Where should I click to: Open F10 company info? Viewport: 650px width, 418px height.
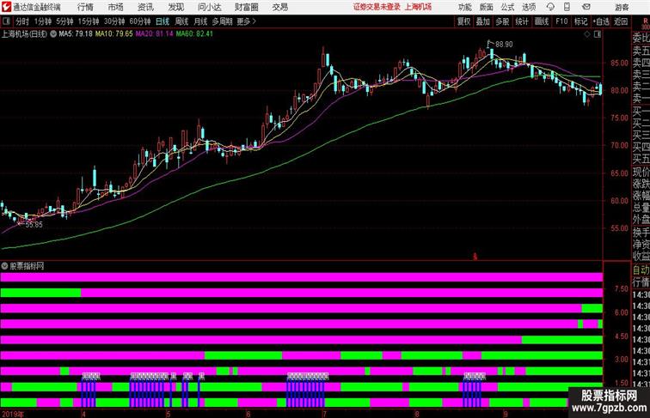561,21
